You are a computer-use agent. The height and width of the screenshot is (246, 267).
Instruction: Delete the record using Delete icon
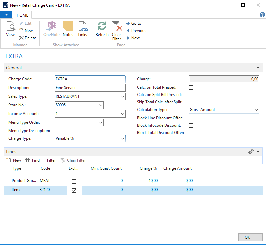coord(27,38)
